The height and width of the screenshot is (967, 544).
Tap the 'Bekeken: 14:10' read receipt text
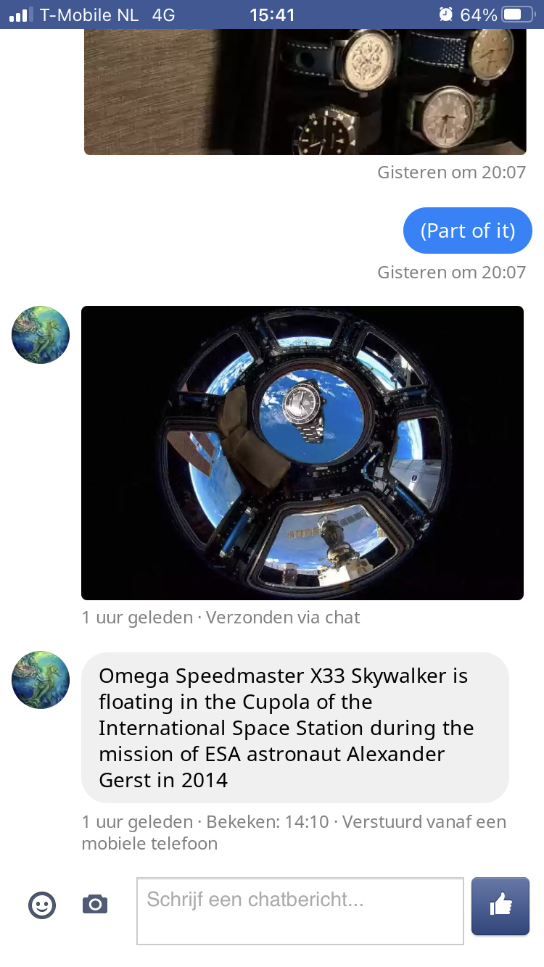tap(268, 822)
